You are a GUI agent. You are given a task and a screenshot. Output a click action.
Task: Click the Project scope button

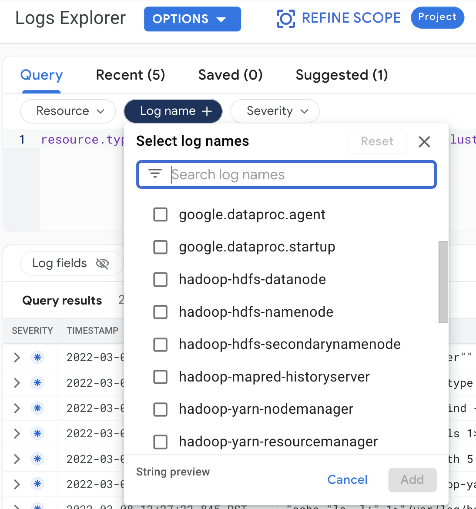coord(437,17)
